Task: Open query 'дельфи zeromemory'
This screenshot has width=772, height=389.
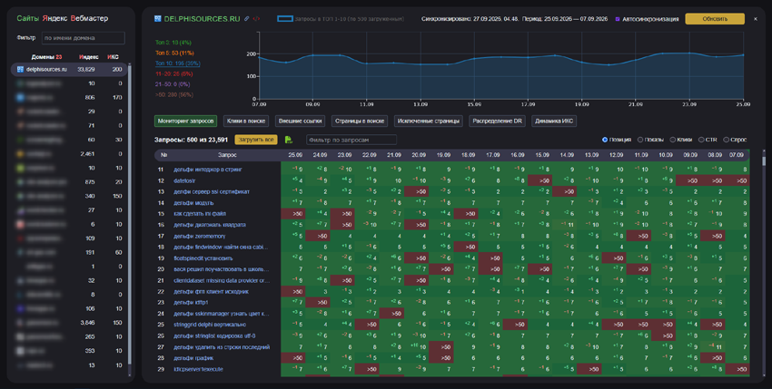Action: (x=200, y=236)
